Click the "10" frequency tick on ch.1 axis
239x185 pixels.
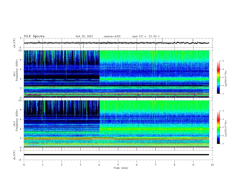[x=20, y=50]
